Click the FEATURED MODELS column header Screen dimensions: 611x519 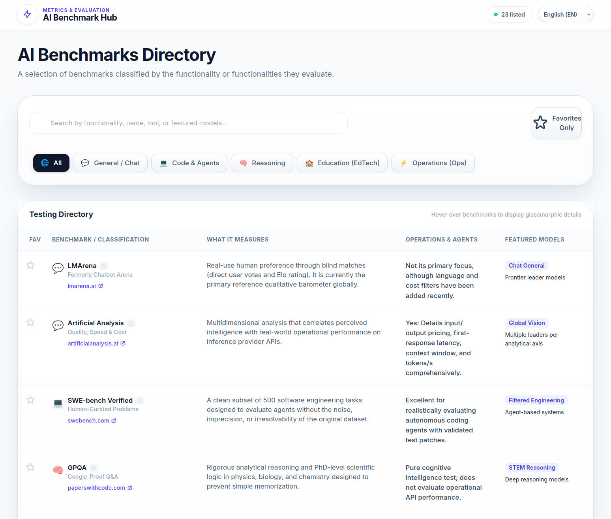(x=535, y=240)
